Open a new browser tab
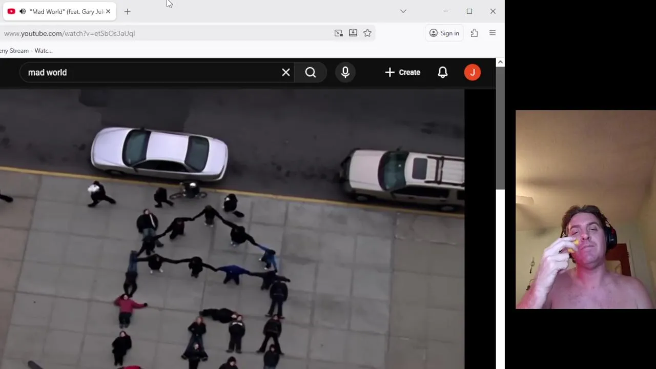 click(128, 11)
